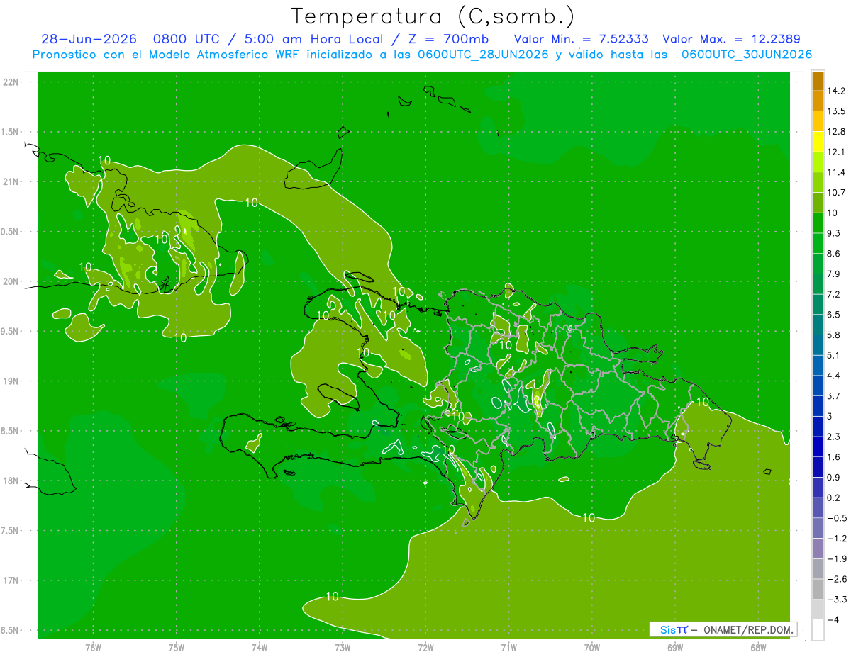The height and width of the screenshot is (657, 851).
Task: Click the "76W" longitude axis label
Action: coord(94,648)
